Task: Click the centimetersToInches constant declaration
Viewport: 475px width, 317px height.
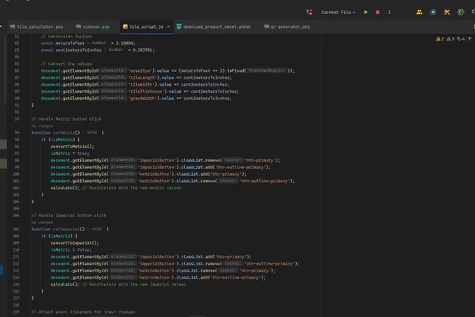Action: (78, 50)
